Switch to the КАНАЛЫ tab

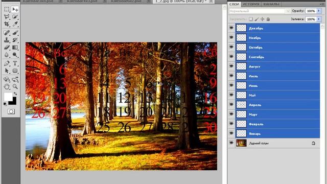pyautogui.click(x=271, y=4)
